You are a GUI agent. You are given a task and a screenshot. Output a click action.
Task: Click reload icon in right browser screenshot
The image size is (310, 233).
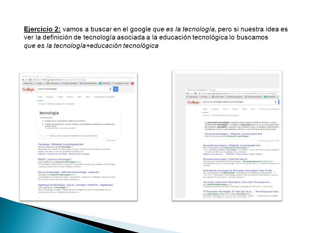tap(195, 94)
